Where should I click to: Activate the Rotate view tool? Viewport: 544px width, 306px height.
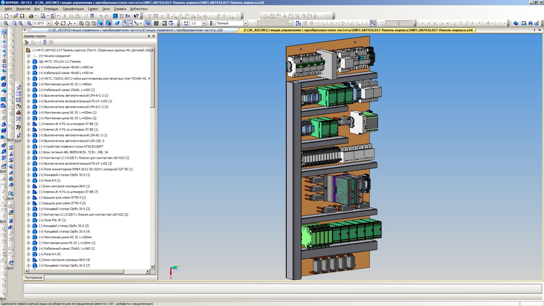[x=63, y=23]
